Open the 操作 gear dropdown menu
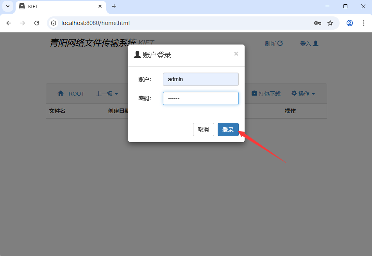Screen dimensions: 372x256 pos(303,94)
